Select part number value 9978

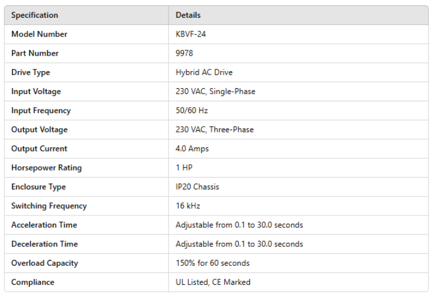point(184,53)
